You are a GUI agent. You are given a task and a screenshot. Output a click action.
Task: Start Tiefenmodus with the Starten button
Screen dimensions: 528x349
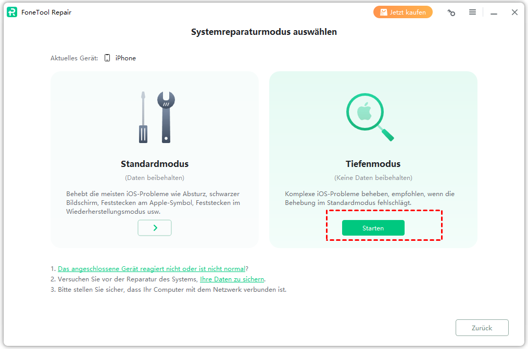pos(373,228)
